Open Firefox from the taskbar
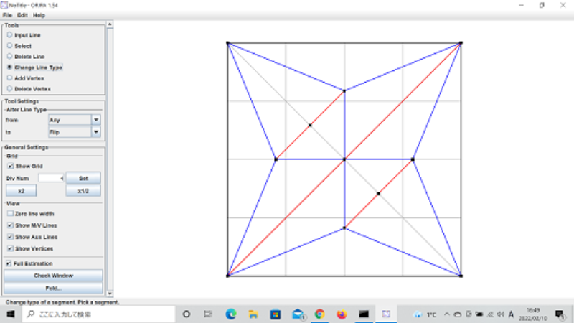 pos(342,314)
